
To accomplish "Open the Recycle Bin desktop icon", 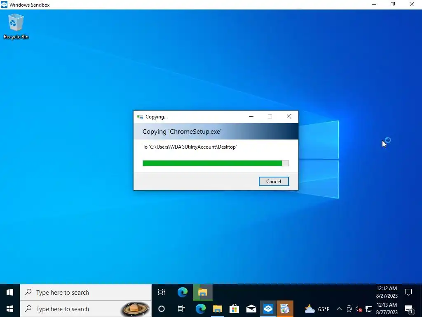I will point(16,27).
